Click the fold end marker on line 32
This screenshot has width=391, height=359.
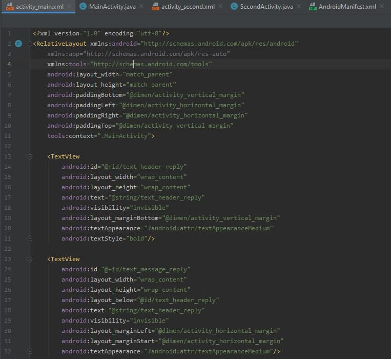point(30,351)
